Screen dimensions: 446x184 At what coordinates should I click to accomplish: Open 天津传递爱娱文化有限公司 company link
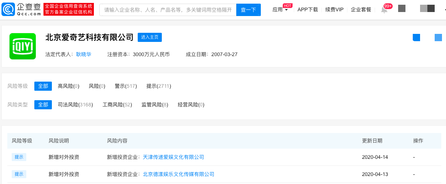(174, 157)
